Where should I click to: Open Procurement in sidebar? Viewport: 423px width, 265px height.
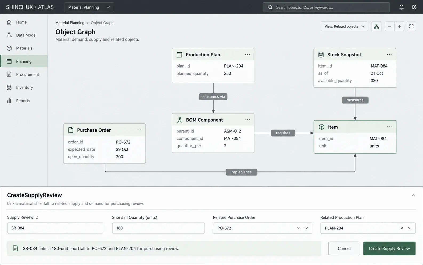tap(24, 74)
